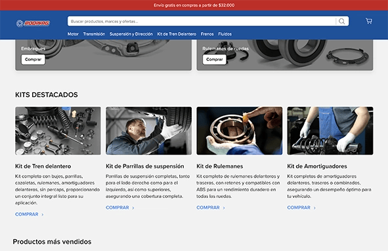The width and height of the screenshot is (388, 251).
Task: Open the Fluidos menu item
Action: point(225,34)
